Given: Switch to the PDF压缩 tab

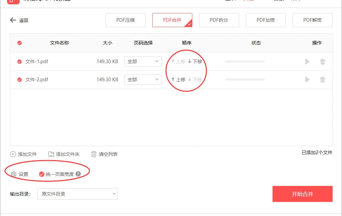Looking at the screenshot, I should [126, 20].
